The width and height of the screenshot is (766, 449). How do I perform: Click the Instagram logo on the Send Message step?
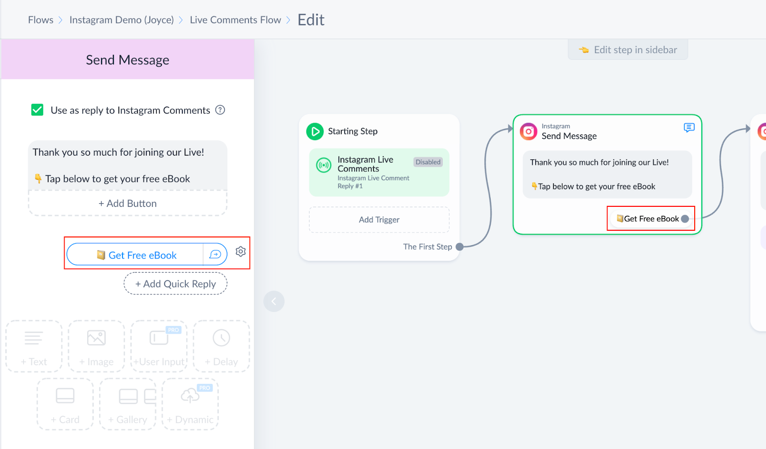529,132
